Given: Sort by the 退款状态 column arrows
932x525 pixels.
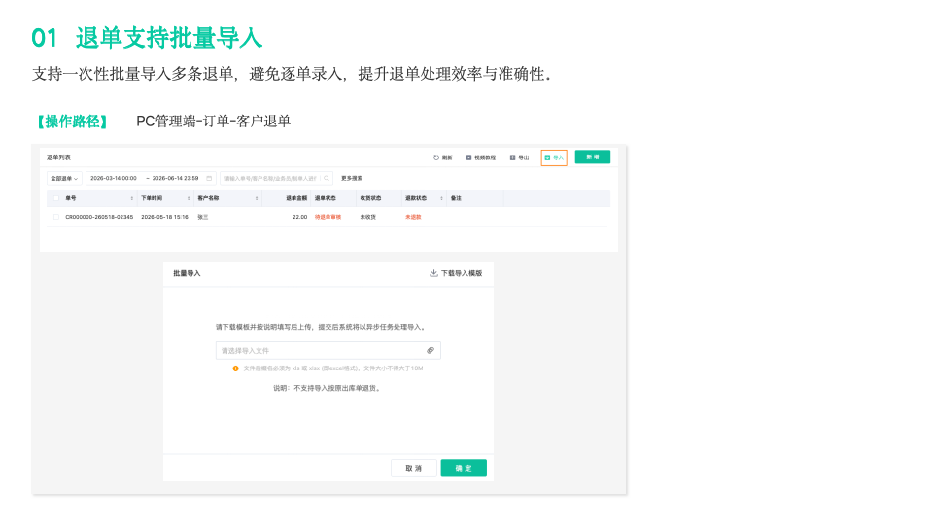Looking at the screenshot, I should coord(441,198).
